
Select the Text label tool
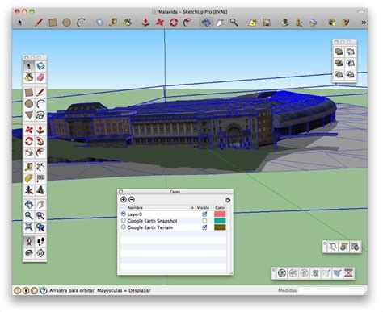click(40, 178)
